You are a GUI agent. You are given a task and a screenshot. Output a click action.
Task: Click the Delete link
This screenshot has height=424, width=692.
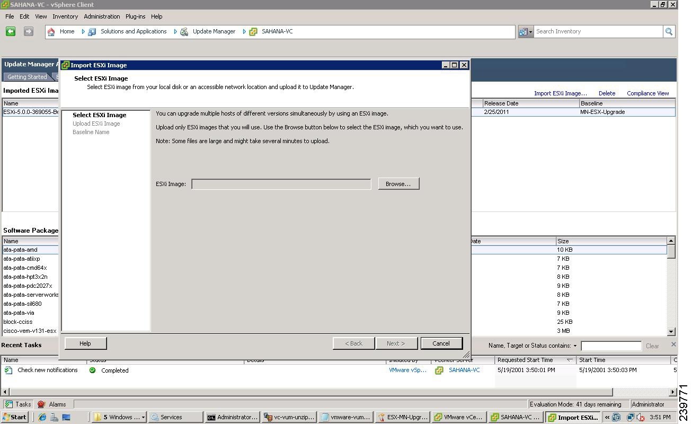click(607, 93)
